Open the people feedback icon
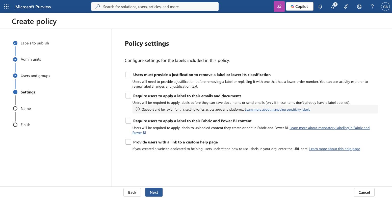 (x=346, y=7)
